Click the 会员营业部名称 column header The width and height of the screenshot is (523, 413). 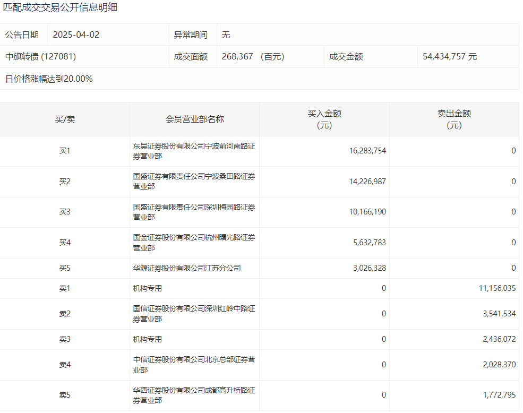click(x=194, y=119)
